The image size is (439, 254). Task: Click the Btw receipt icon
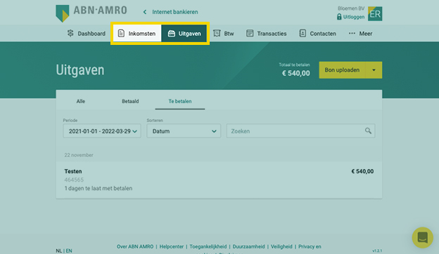217,34
